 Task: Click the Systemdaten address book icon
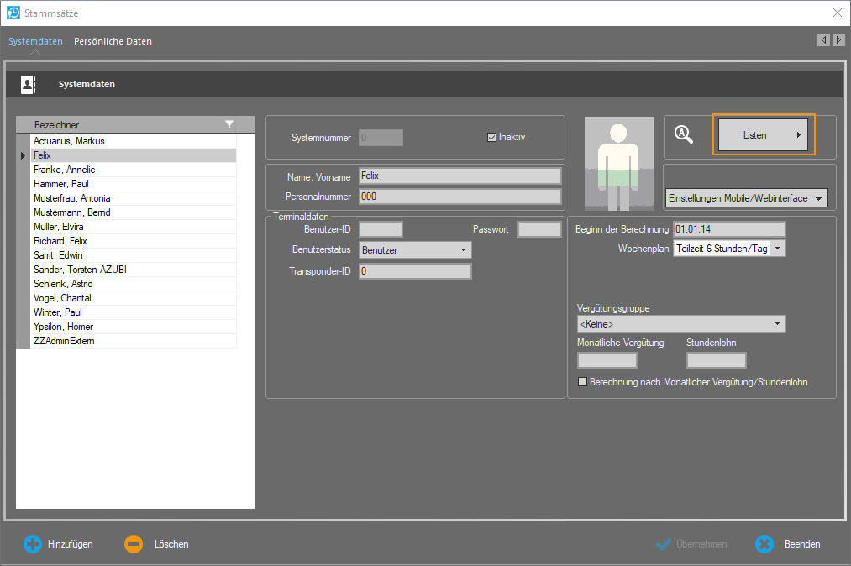(x=28, y=84)
